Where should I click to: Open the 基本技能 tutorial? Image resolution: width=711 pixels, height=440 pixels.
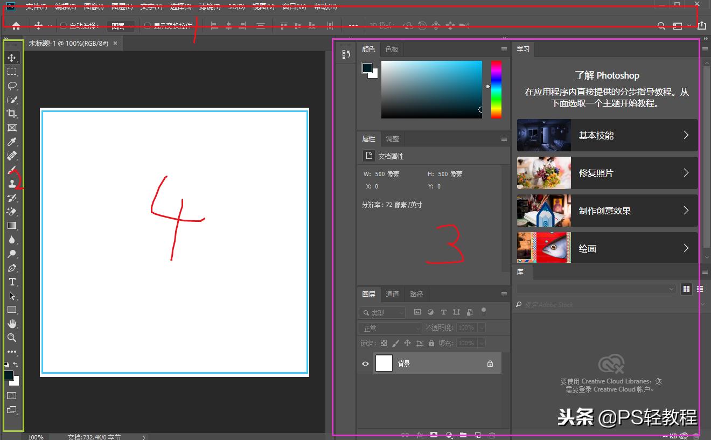point(607,135)
